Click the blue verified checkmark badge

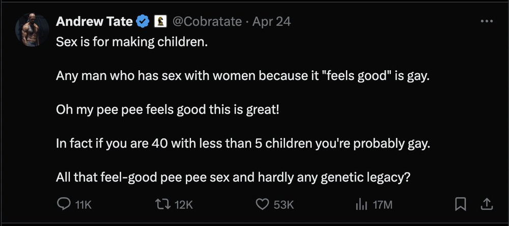tap(143, 21)
